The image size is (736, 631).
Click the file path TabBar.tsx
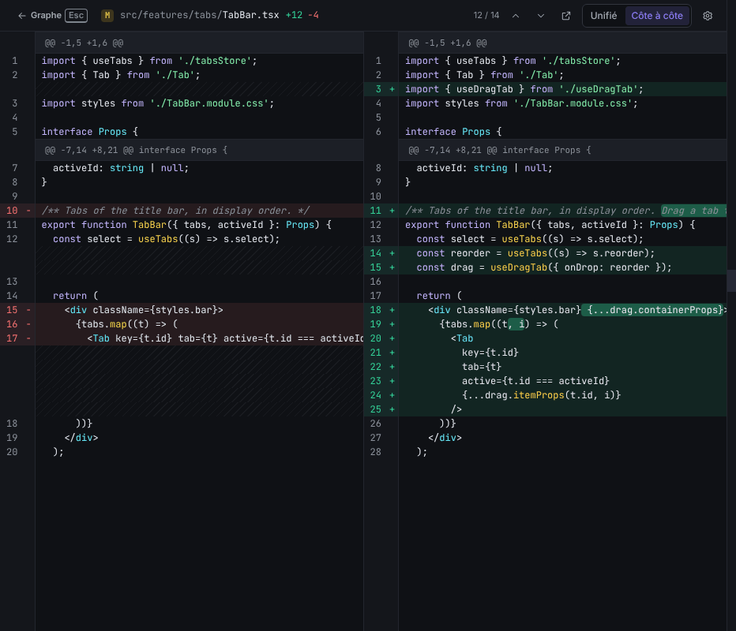click(200, 15)
